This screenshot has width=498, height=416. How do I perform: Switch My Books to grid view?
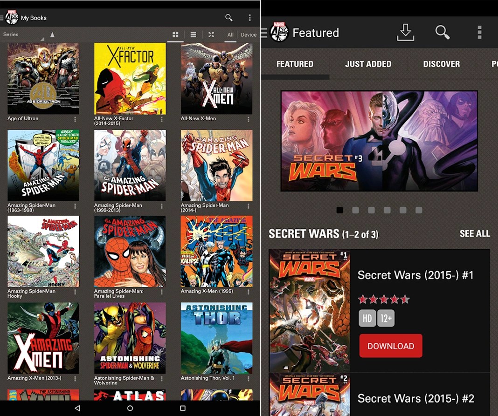coord(175,34)
